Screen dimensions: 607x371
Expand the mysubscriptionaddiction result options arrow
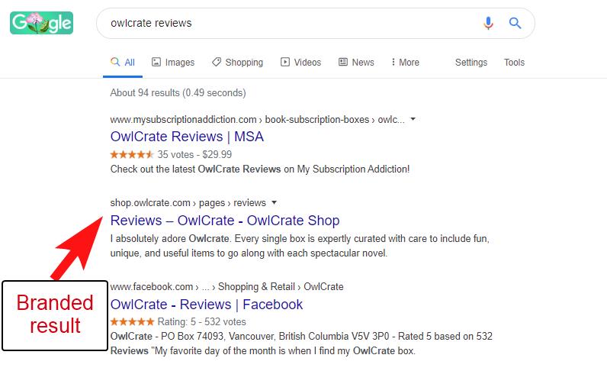413,119
